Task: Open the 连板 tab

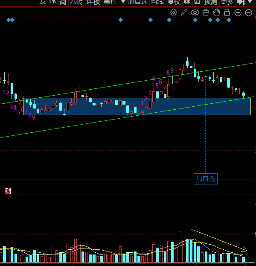Action: (93, 3)
